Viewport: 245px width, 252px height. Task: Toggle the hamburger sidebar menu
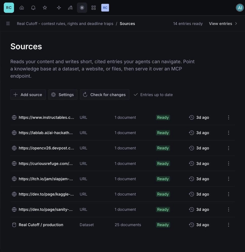8,24
